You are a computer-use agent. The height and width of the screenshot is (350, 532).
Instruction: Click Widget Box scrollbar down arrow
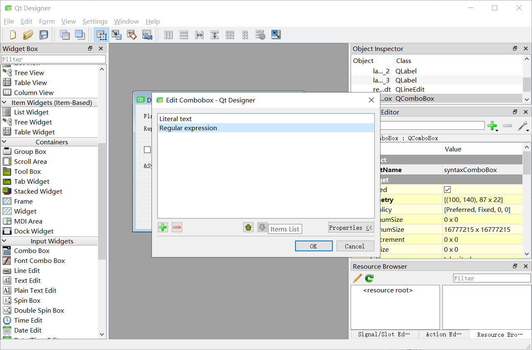[x=102, y=334]
